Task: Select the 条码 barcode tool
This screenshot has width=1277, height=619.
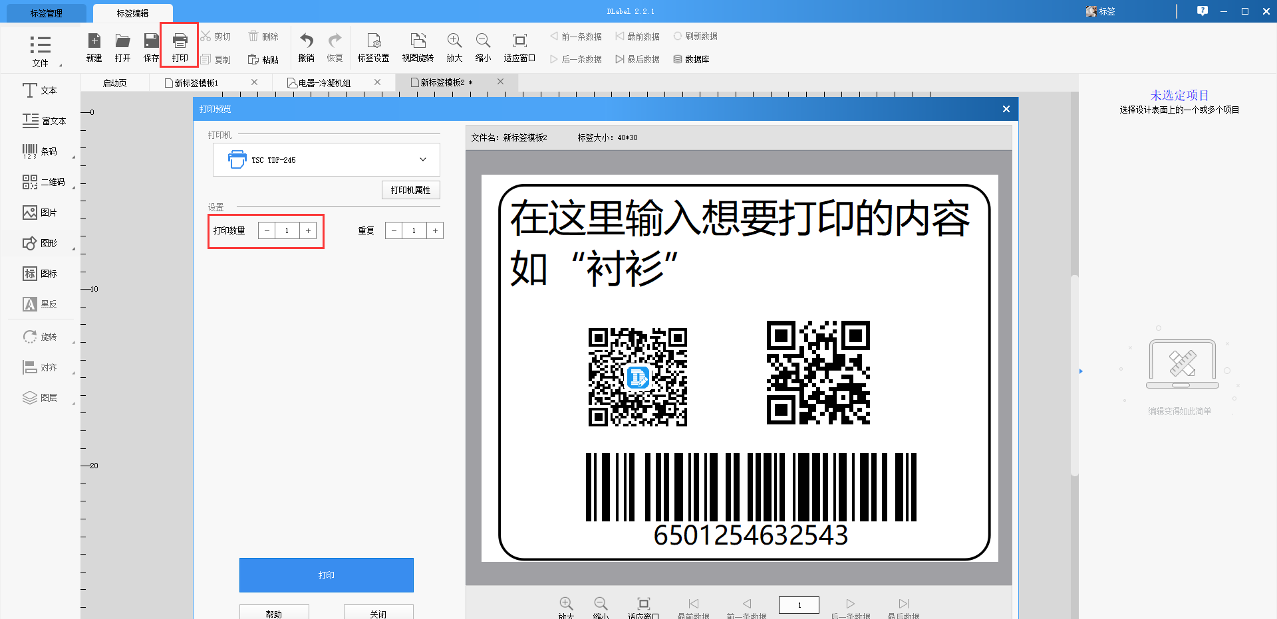Action: click(x=40, y=151)
